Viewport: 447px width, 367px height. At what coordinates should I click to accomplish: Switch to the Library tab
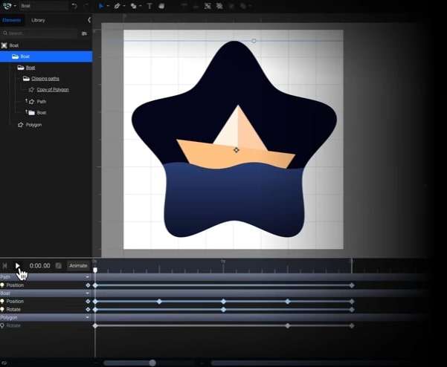38,20
